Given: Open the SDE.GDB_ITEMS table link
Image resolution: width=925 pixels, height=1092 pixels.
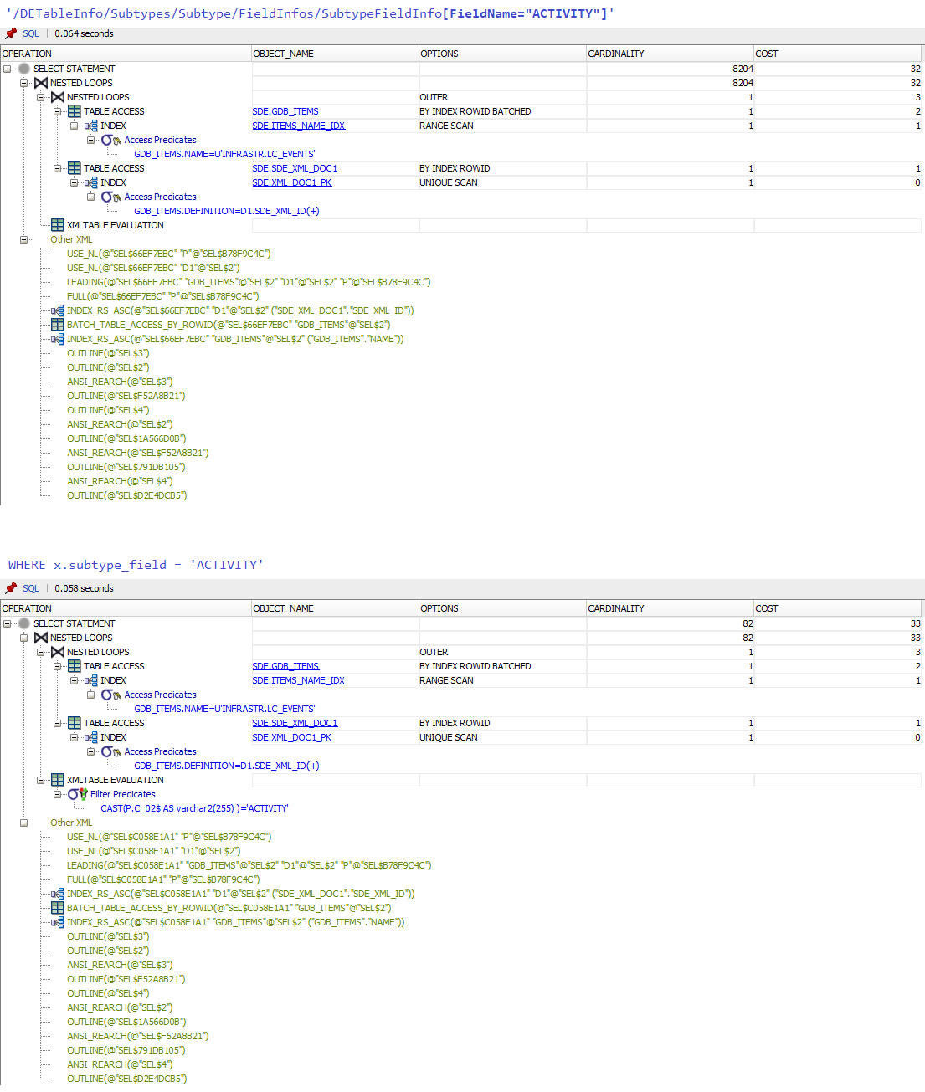Looking at the screenshot, I should tap(285, 110).
